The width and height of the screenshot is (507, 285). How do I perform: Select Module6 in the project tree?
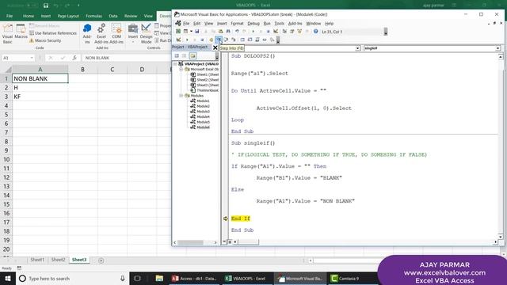[203, 127]
